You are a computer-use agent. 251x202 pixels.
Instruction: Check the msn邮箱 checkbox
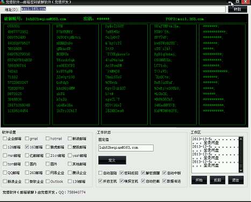click(5, 155)
